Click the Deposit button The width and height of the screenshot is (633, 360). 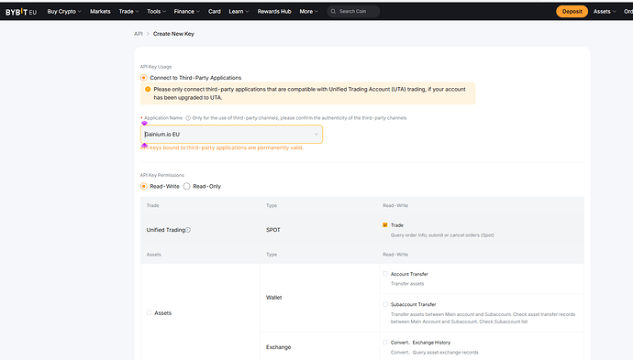pyautogui.click(x=572, y=11)
